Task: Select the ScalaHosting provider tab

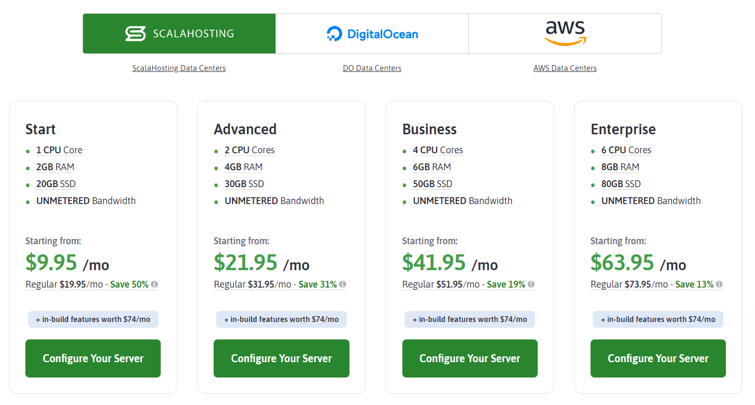Action: 179,34
